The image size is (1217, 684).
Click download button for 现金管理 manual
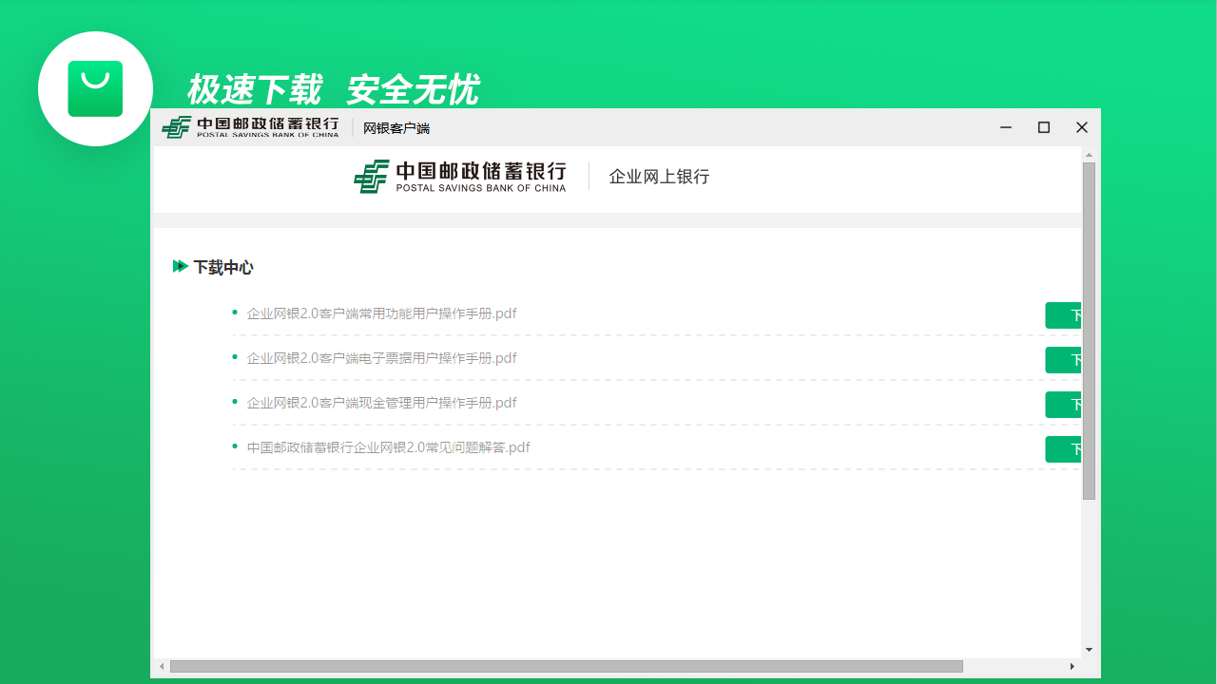click(x=1063, y=405)
